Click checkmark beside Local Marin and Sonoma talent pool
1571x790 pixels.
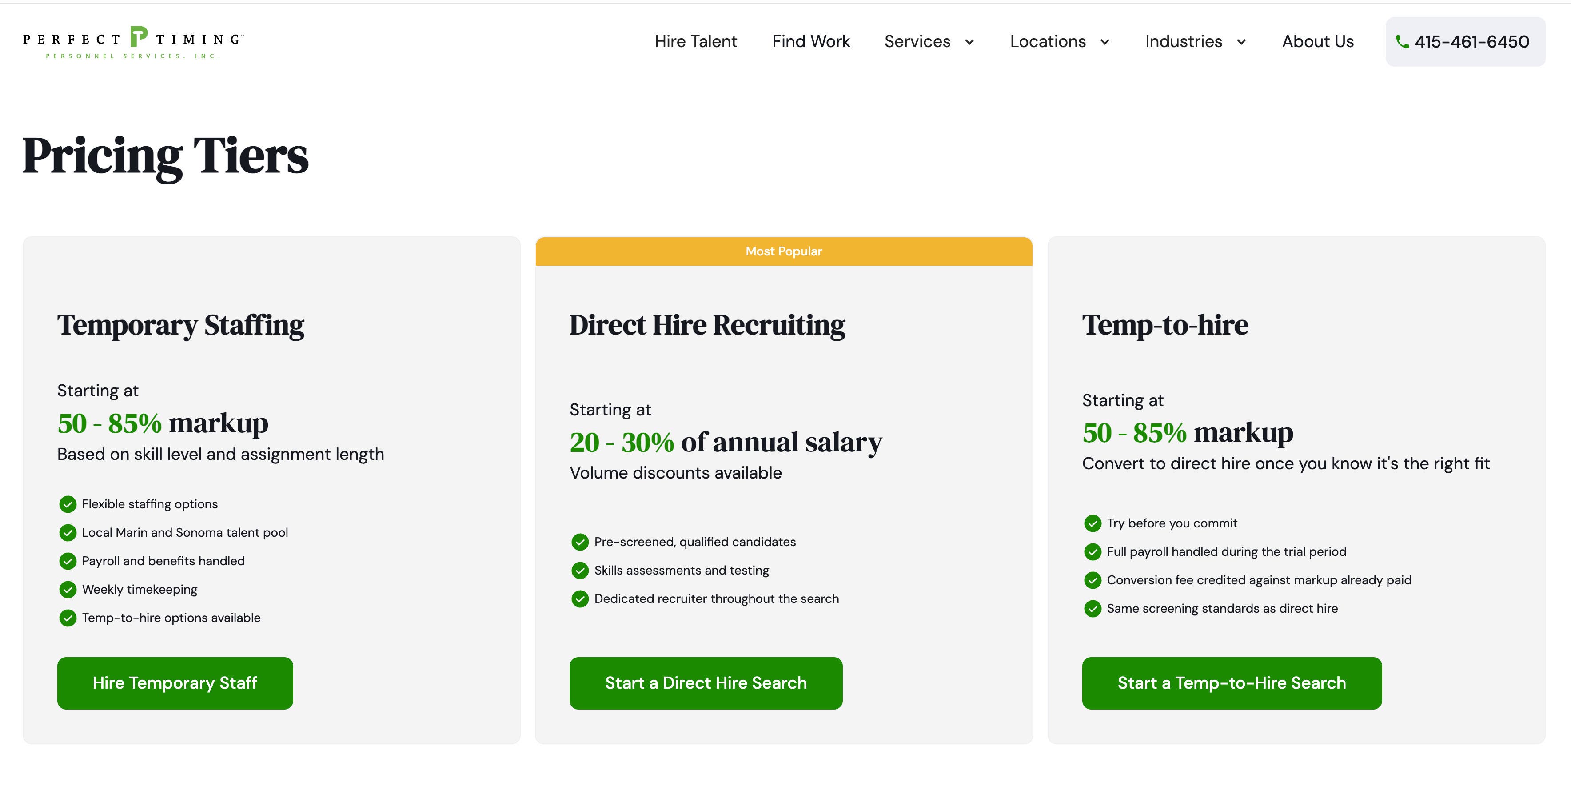68,533
